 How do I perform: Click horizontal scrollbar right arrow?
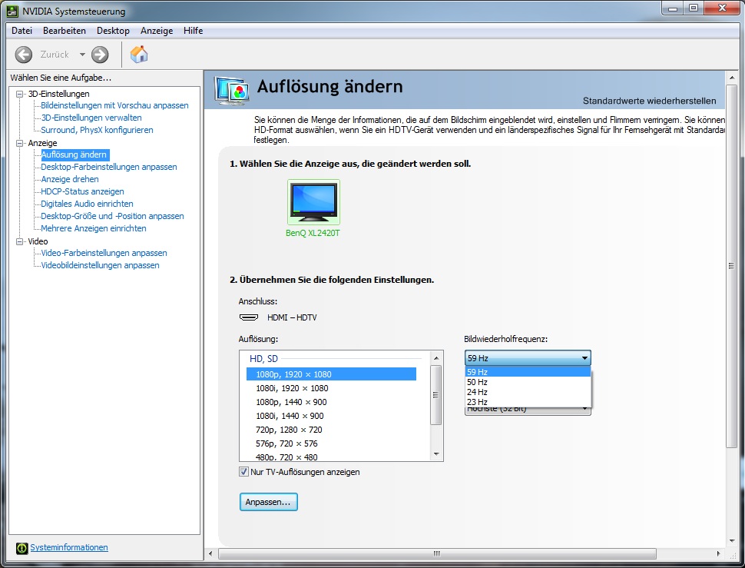coord(718,553)
